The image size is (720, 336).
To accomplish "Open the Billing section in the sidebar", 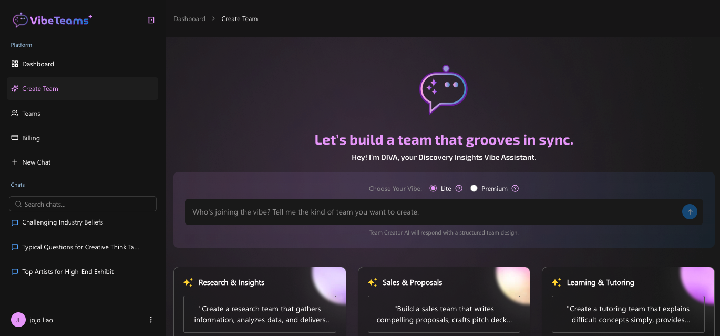I will [30, 138].
